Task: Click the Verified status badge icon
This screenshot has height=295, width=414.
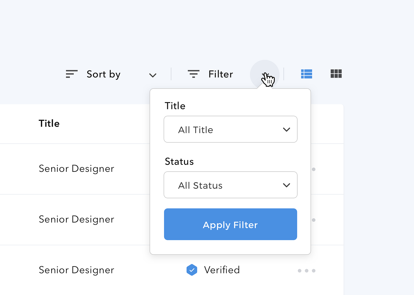Action: click(x=192, y=270)
